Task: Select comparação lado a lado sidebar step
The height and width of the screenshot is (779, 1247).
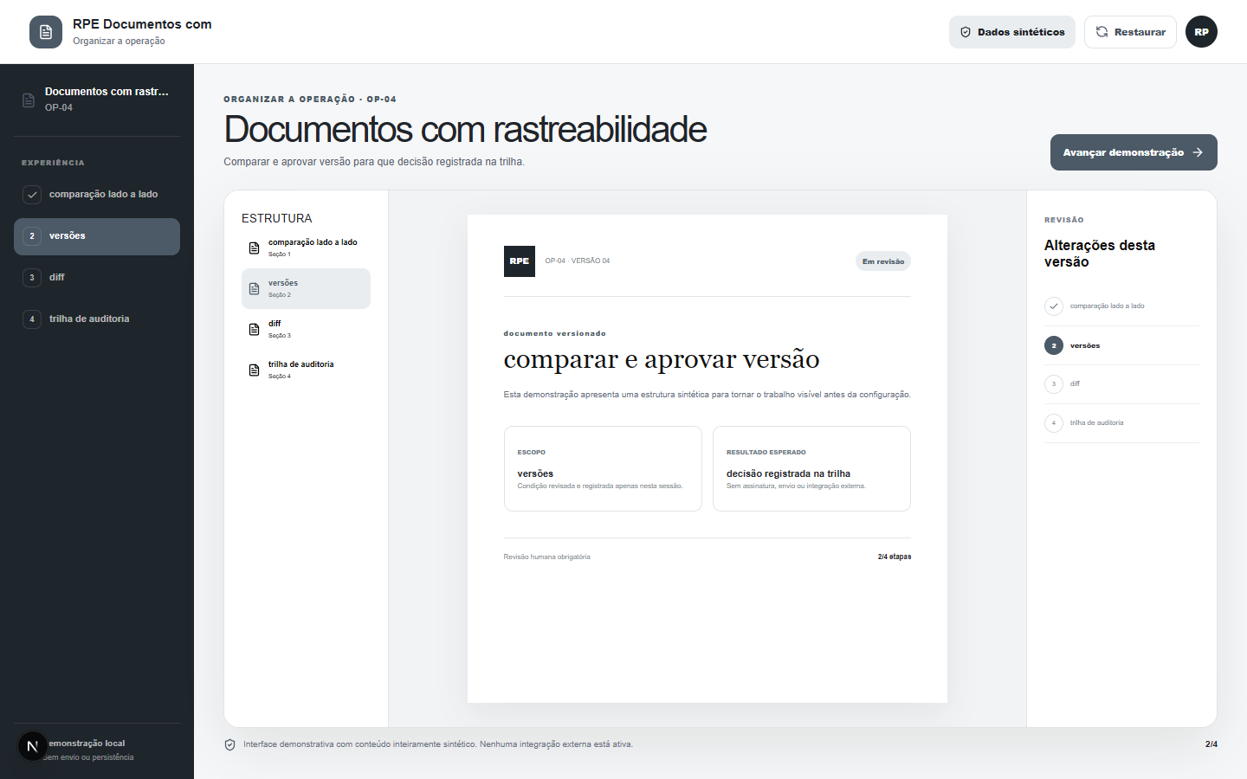Action: pyautogui.click(x=97, y=195)
